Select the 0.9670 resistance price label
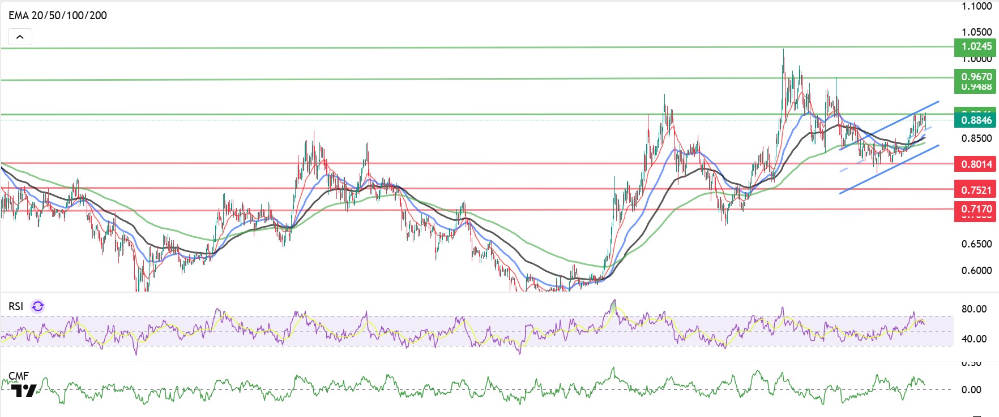Viewport: 999px width, 417px height. (975, 76)
